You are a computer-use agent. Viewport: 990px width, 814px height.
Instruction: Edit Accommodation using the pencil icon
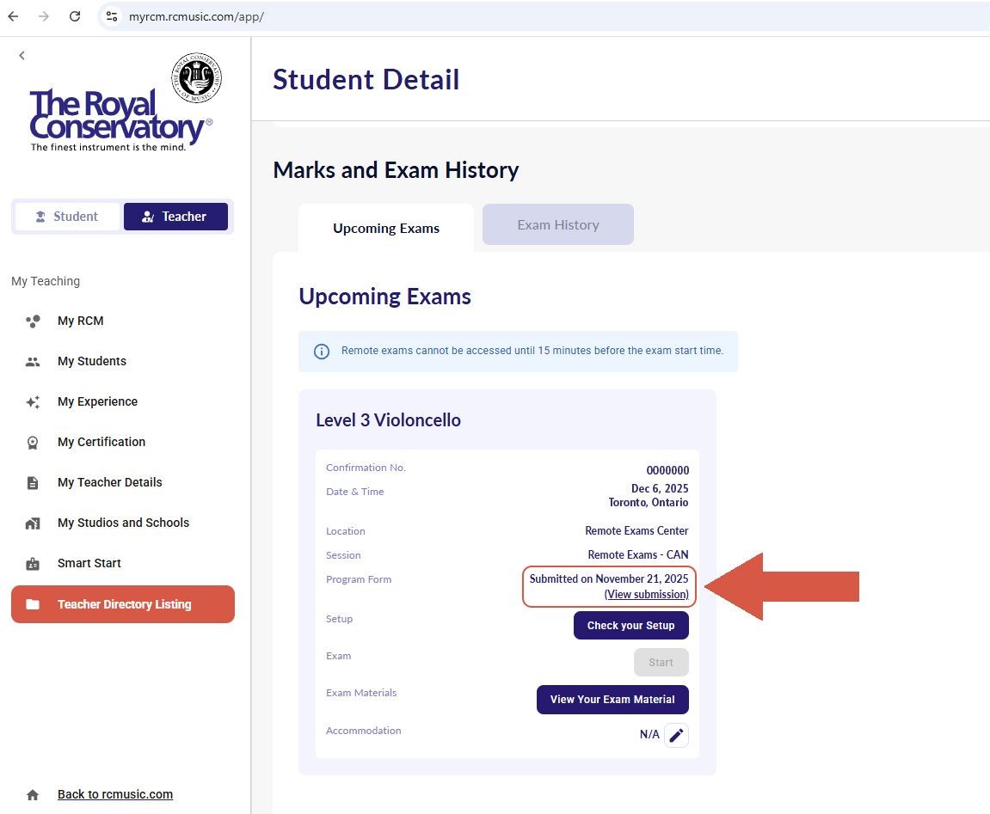(x=676, y=735)
